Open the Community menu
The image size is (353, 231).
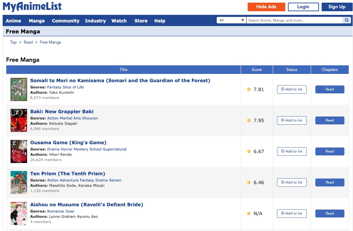66,21
